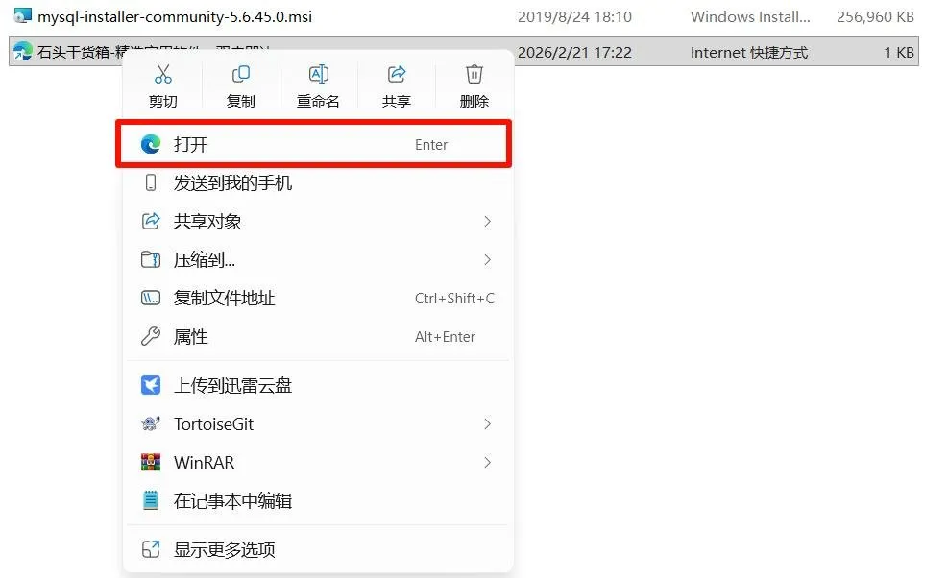This screenshot has width=948, height=578.
Task: Click the TortoiseGit tortoise icon
Action: click(x=151, y=423)
